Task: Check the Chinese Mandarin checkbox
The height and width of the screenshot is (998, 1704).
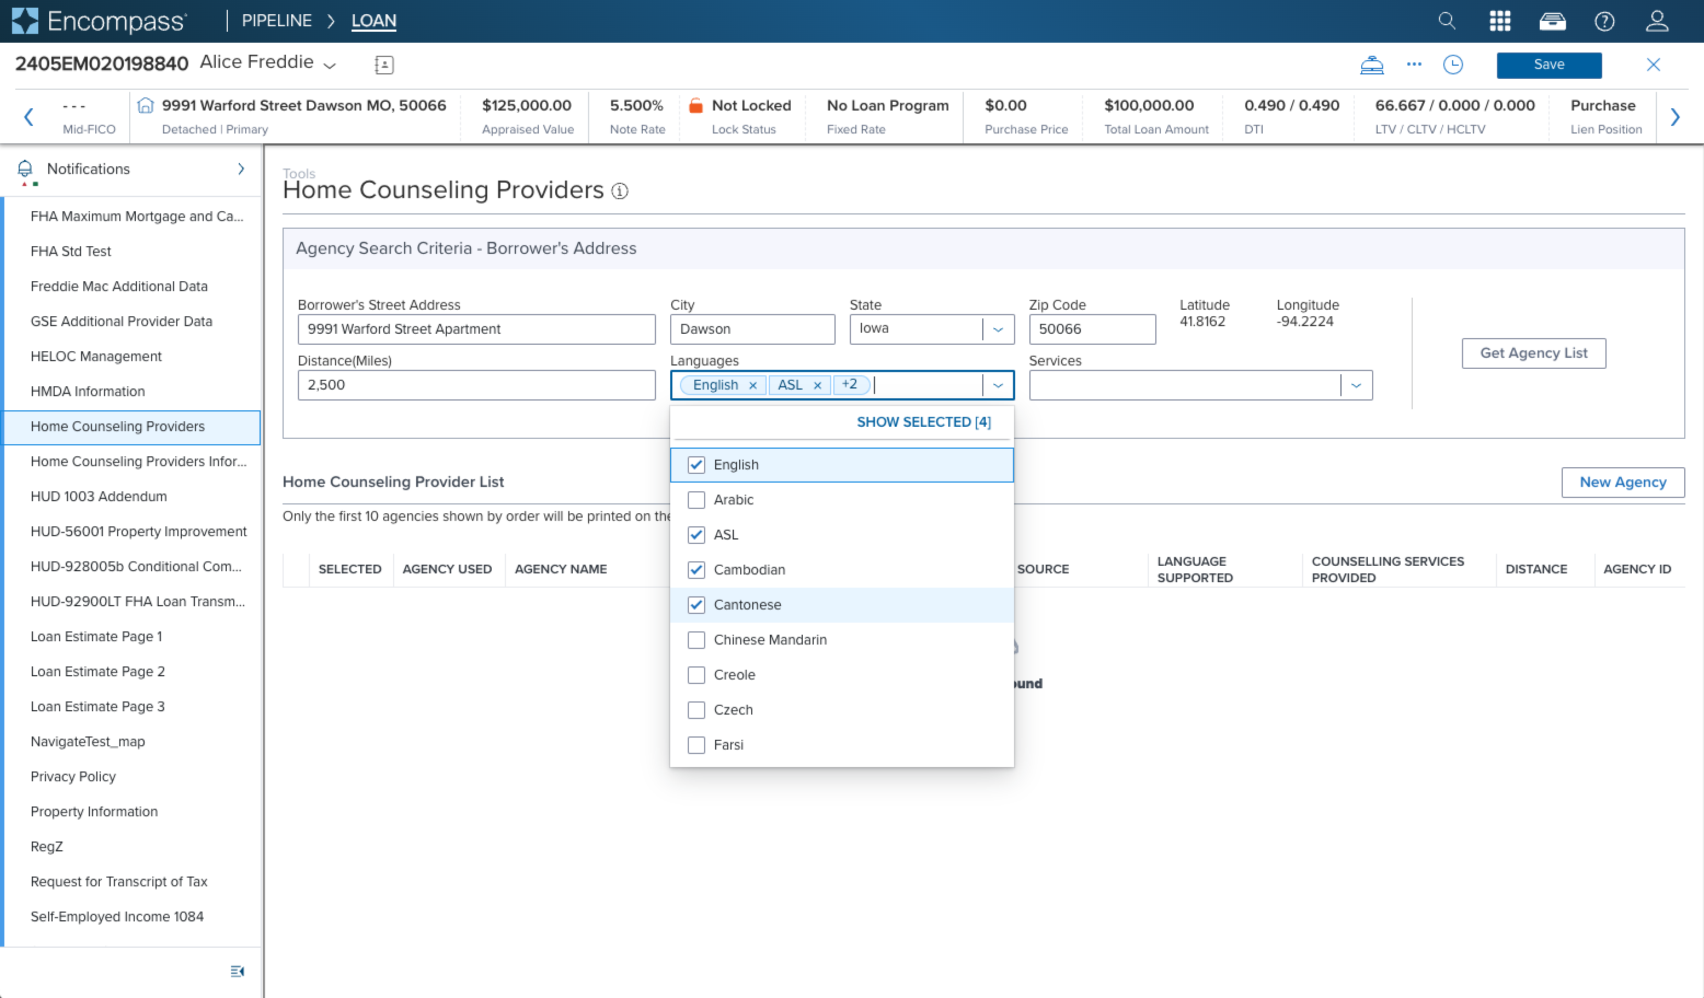Action: coord(696,640)
